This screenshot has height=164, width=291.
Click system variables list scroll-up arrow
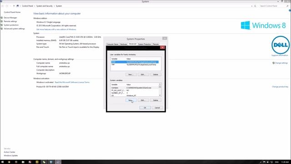[x=160, y=84]
